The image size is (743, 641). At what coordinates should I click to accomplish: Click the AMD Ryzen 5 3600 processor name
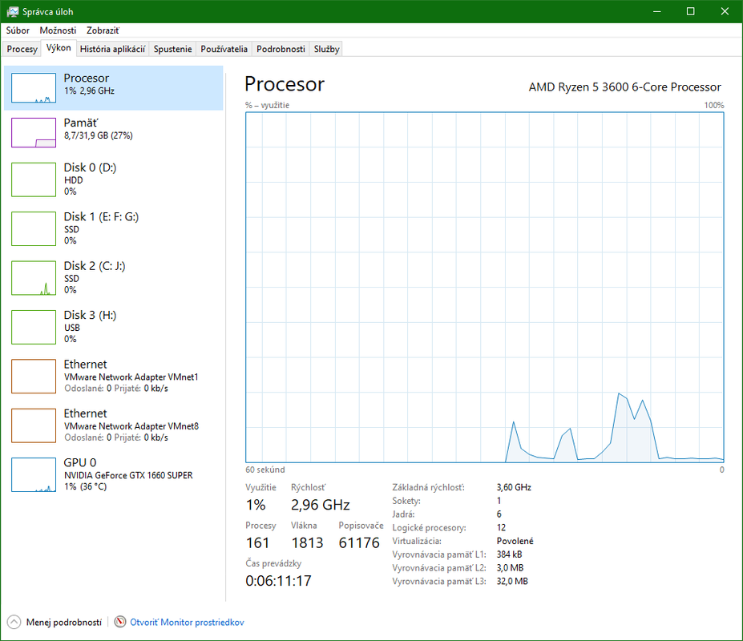[x=624, y=87]
